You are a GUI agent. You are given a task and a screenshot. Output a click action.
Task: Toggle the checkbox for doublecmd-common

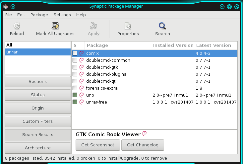click(75, 60)
